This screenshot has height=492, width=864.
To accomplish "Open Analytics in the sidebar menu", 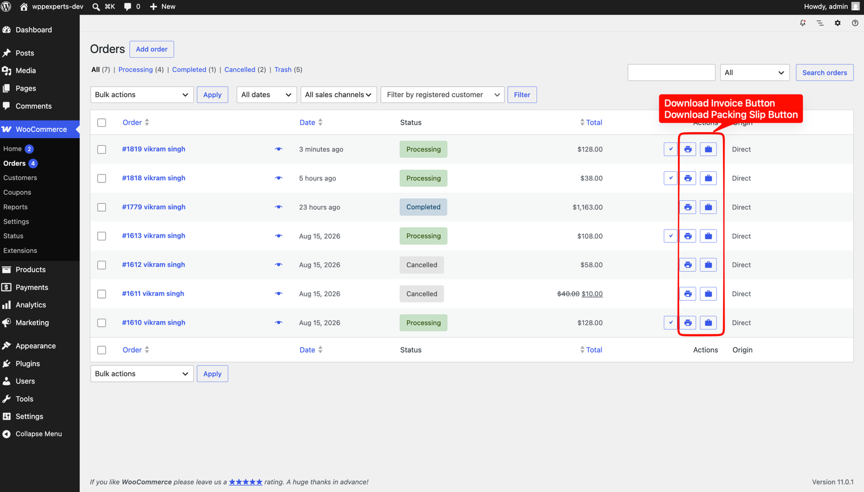I will [x=40, y=305].
